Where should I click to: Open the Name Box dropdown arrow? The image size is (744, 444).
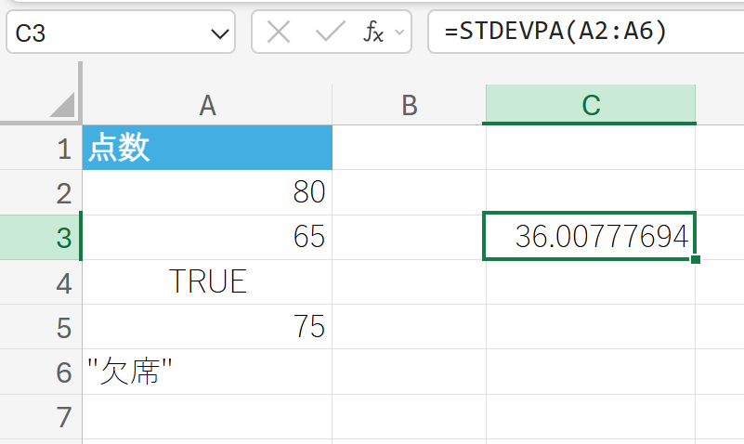[220, 34]
